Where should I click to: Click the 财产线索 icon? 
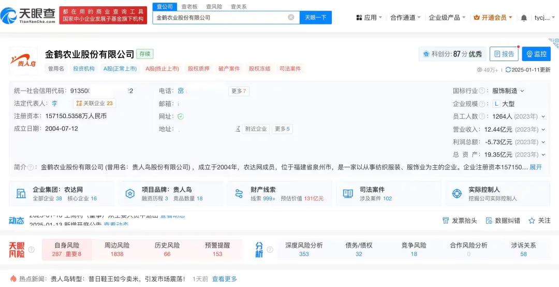click(x=239, y=193)
